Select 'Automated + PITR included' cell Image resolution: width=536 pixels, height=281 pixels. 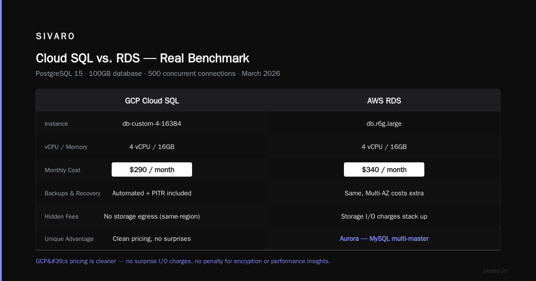pos(152,193)
